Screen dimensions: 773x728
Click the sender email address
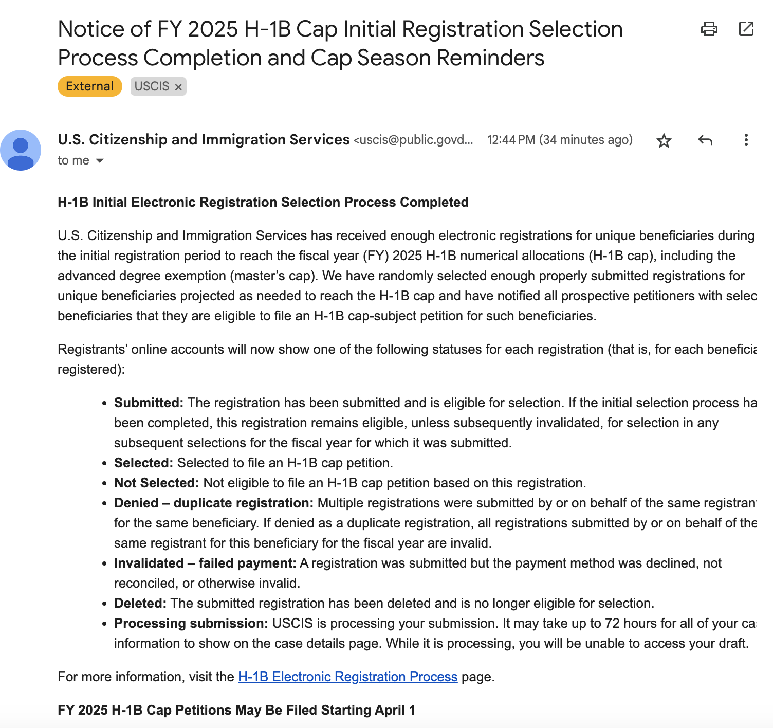pyautogui.click(x=413, y=140)
